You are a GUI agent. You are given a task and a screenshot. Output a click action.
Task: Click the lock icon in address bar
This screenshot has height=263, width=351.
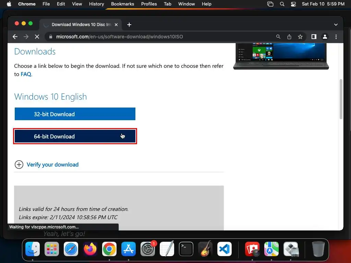(x=51, y=37)
